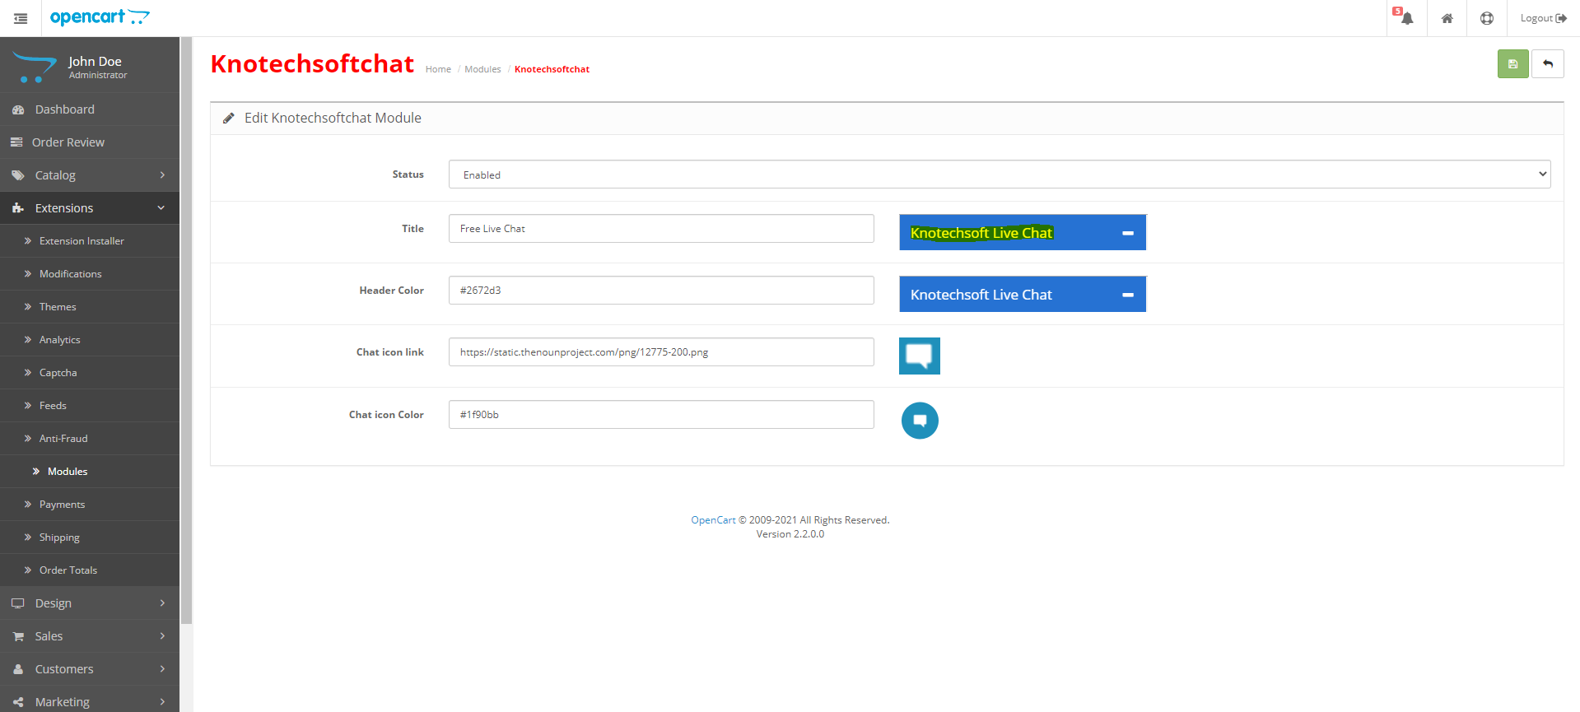Screen dimensions: 1580x712
Task: Focus the Chat icon Color field
Action: tap(661, 415)
